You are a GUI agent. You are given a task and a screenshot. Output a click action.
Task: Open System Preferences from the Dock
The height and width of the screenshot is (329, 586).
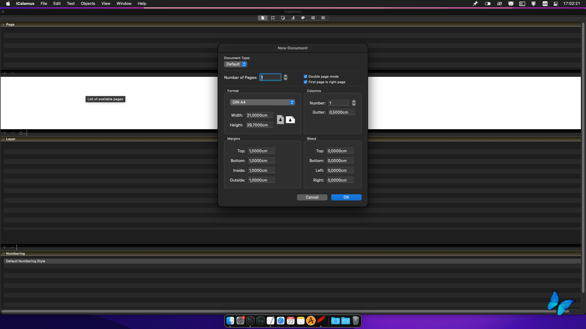240,321
